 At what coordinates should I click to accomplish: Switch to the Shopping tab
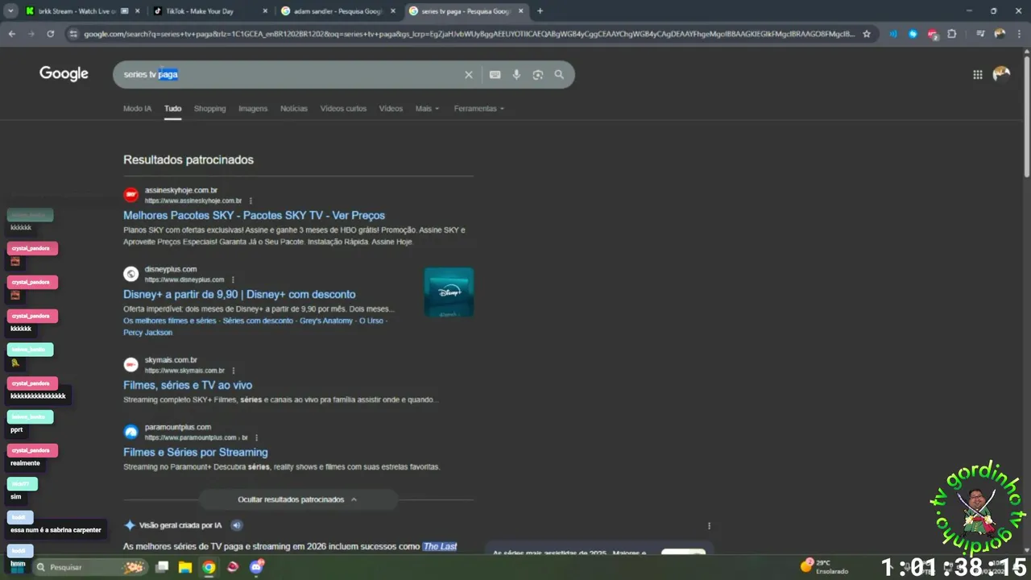point(209,109)
